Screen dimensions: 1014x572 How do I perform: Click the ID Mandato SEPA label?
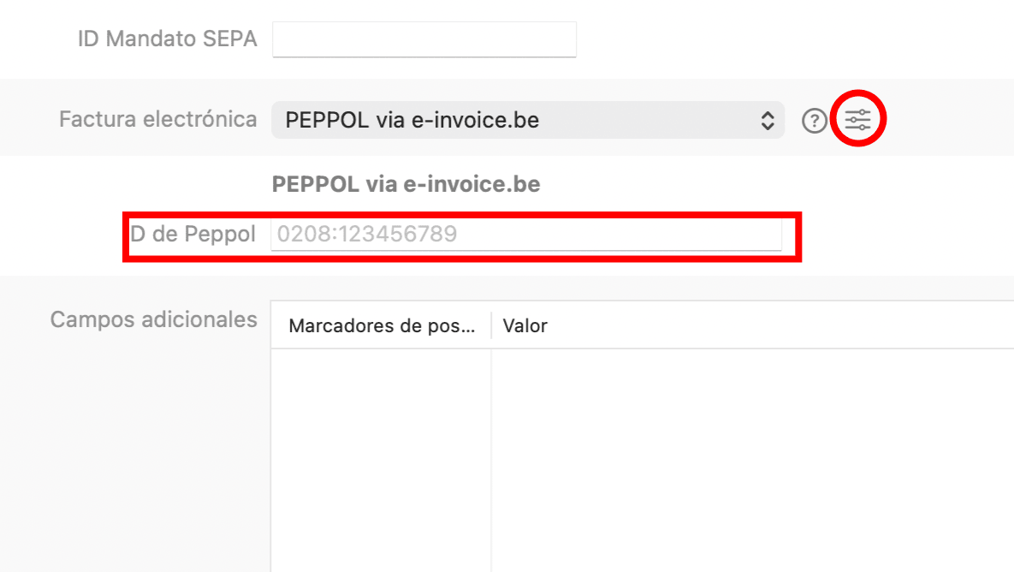tap(168, 39)
